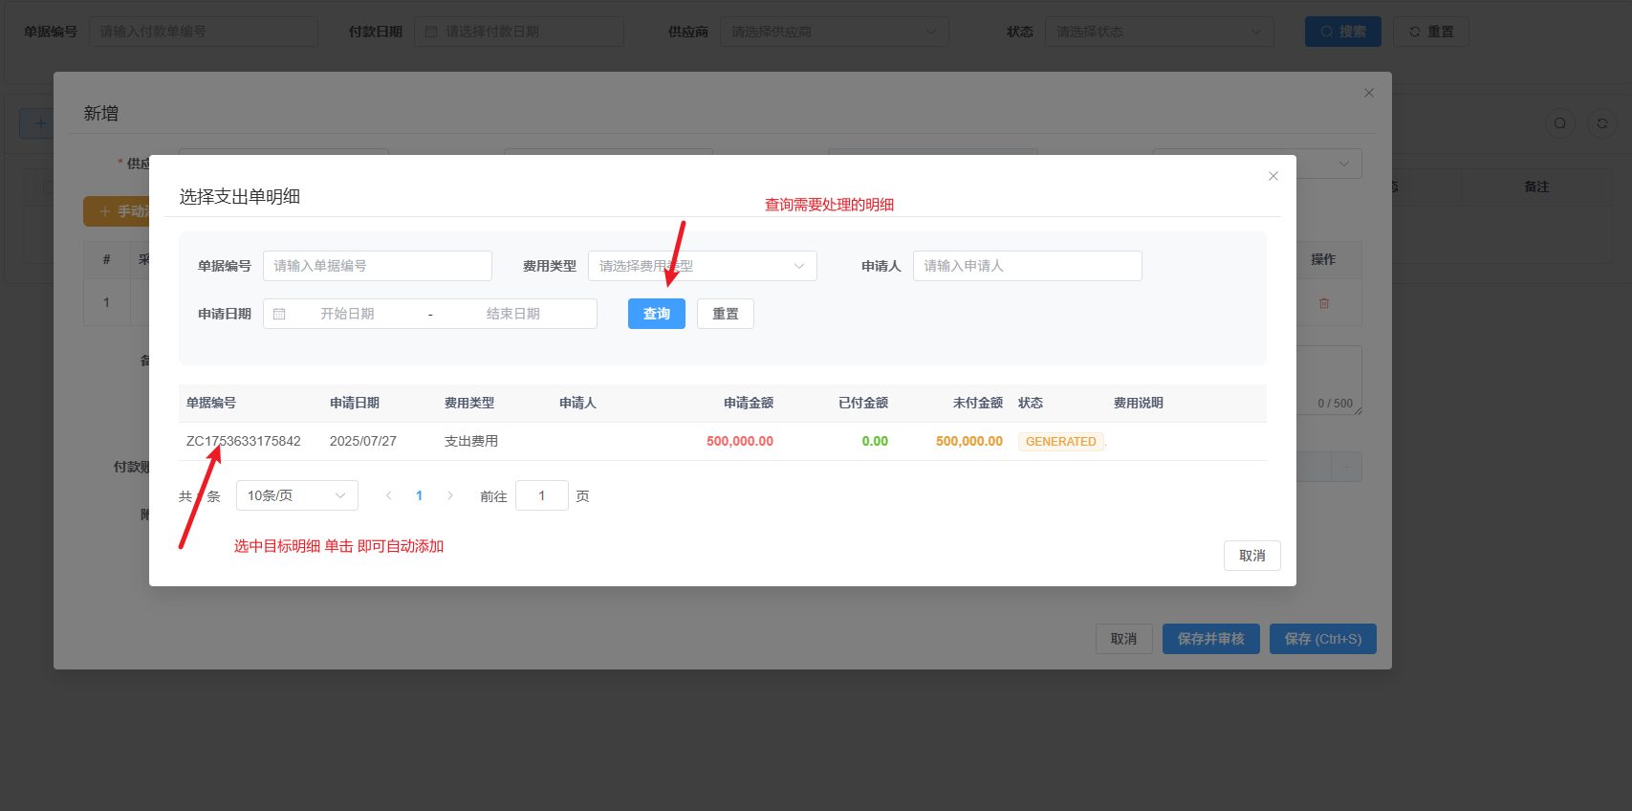Click the GENERATED status tag
This screenshot has width=1632, height=811.
(x=1061, y=441)
